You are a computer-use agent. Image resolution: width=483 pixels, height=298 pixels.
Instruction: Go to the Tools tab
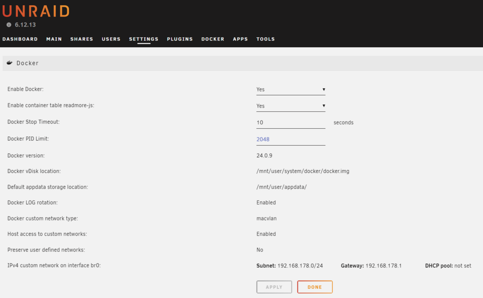[266, 39]
